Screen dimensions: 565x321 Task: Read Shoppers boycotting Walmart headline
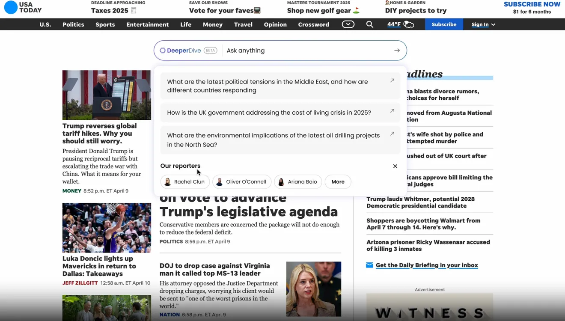click(423, 224)
